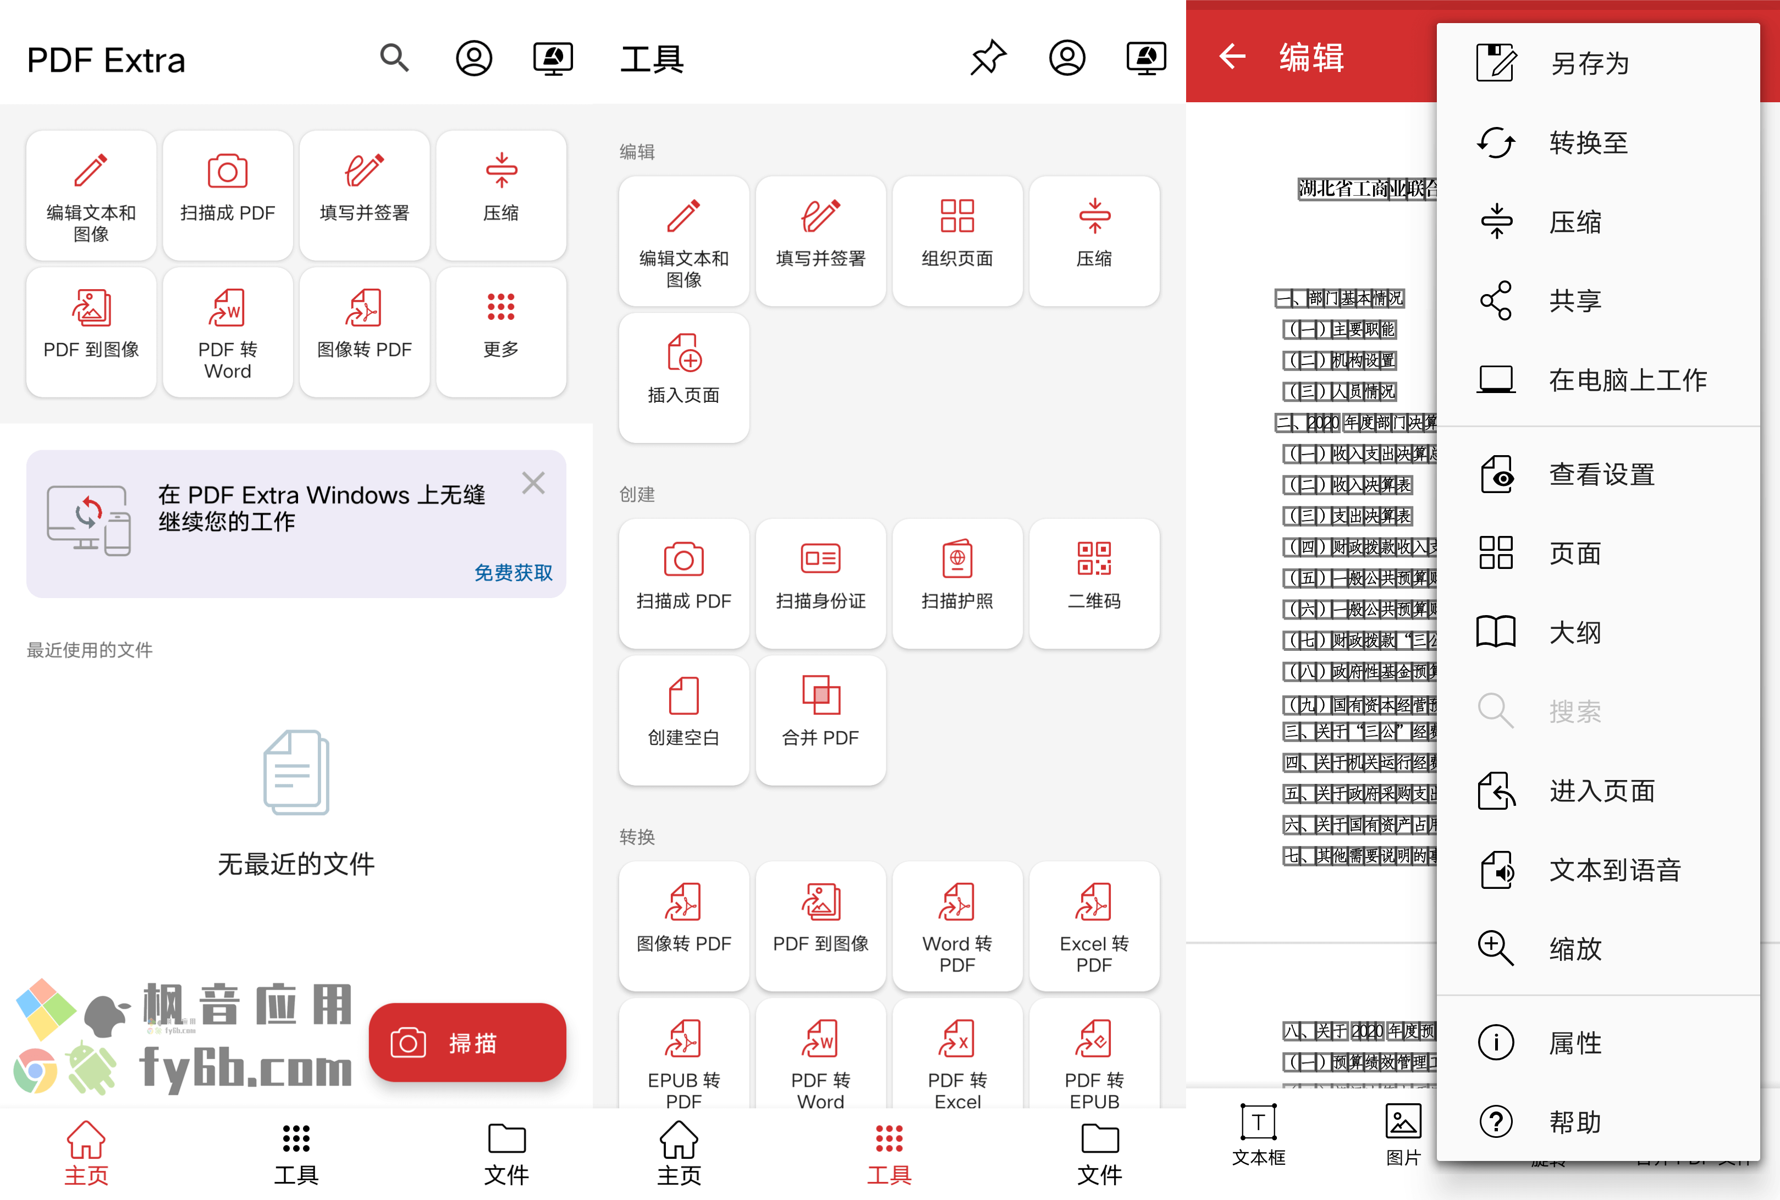Open 编辑文本和图像 card on home screen
The image size is (1780, 1200).
pyautogui.click(x=91, y=196)
